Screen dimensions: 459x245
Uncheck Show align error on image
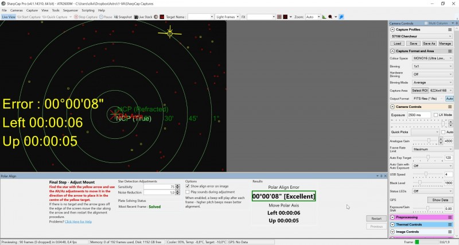click(188, 186)
